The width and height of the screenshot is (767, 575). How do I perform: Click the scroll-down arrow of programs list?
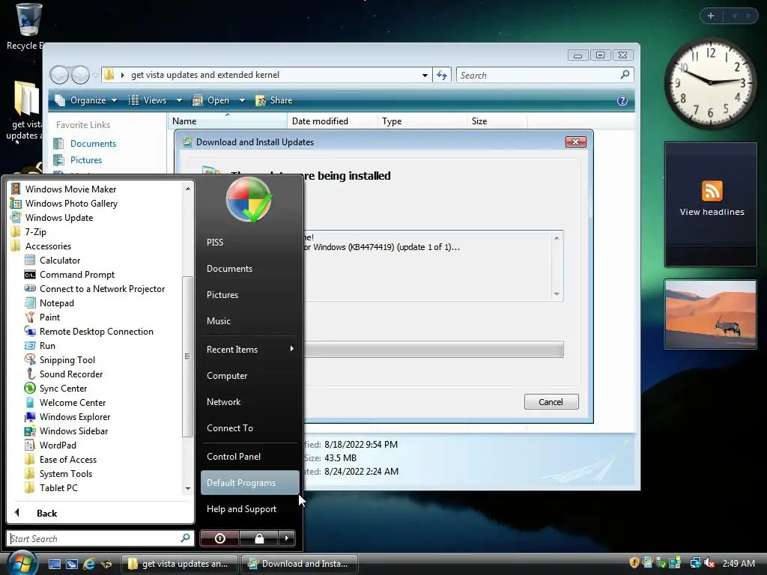click(x=188, y=488)
